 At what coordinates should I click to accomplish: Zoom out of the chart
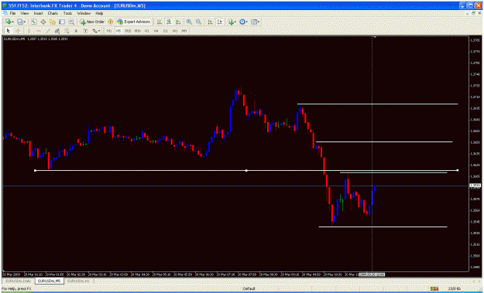click(x=198, y=22)
